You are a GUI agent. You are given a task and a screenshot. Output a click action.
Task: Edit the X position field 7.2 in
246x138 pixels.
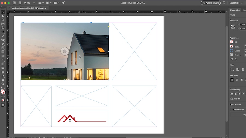[x=243, y=25]
